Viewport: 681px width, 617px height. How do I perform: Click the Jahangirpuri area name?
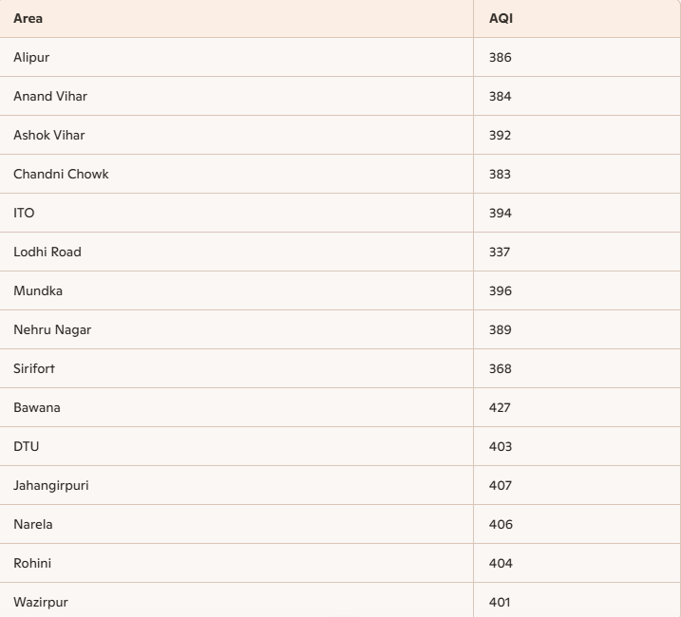[51, 485]
